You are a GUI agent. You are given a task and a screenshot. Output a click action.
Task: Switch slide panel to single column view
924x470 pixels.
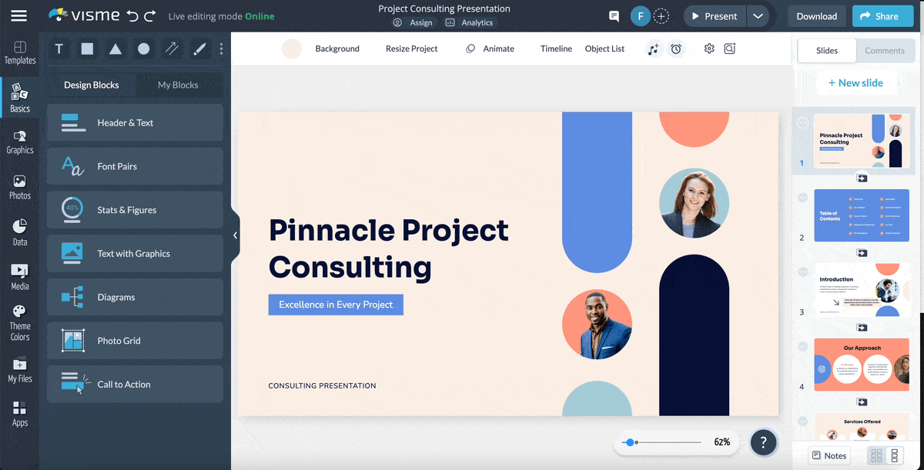coord(894,455)
